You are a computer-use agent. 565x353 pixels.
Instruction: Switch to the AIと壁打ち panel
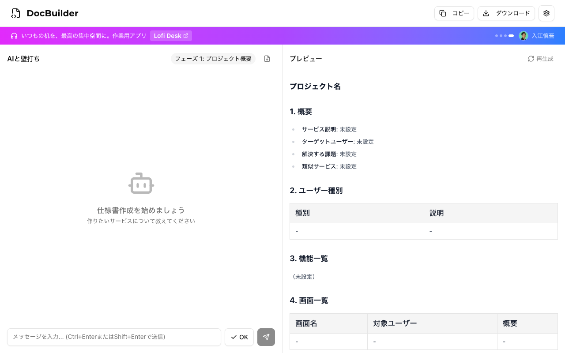[x=23, y=59]
